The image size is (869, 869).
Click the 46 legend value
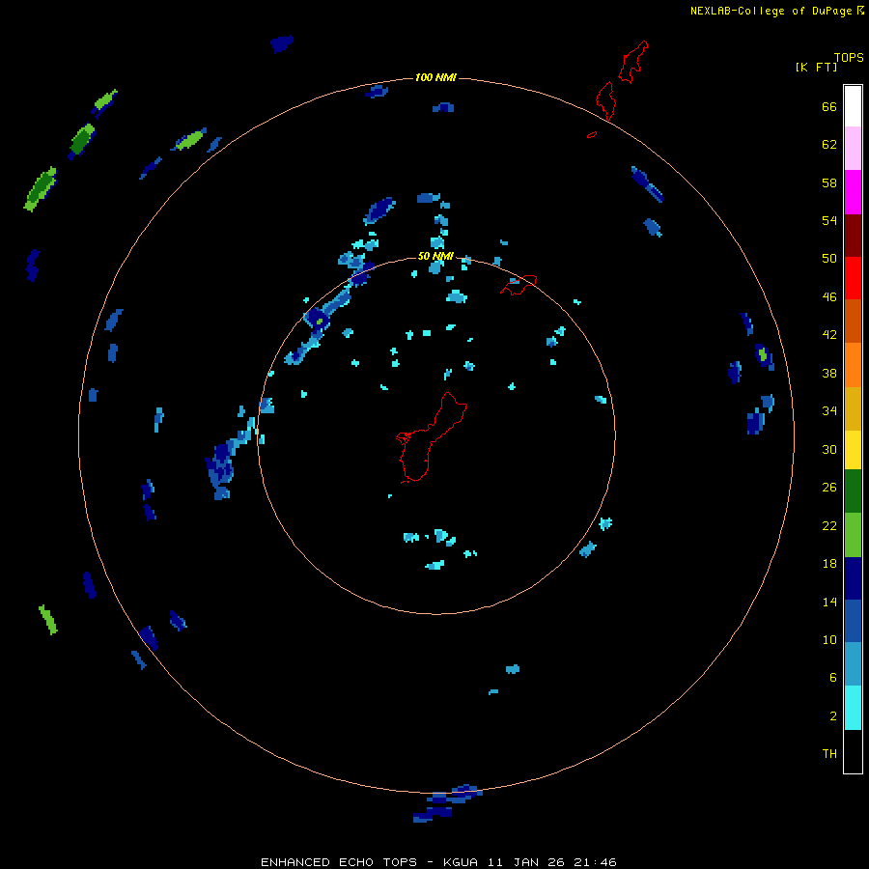[829, 296]
